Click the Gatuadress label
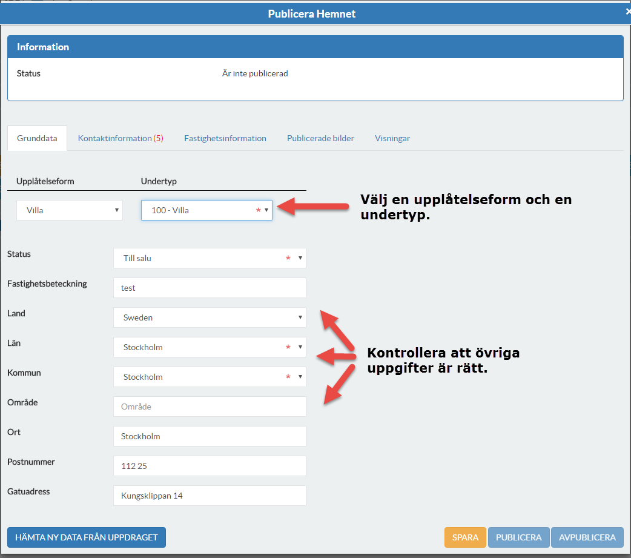This screenshot has width=631, height=558. pyautogui.click(x=28, y=491)
